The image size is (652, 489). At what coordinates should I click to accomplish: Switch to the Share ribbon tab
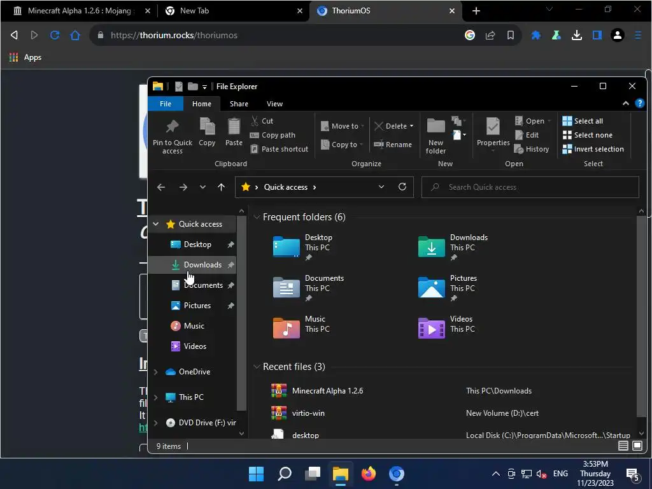point(239,104)
